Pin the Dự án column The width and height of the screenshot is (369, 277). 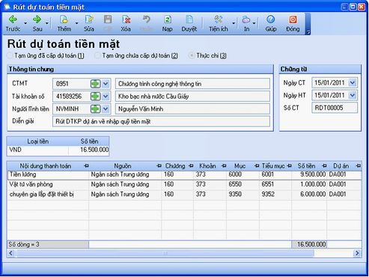pyautogui.click(x=359, y=166)
